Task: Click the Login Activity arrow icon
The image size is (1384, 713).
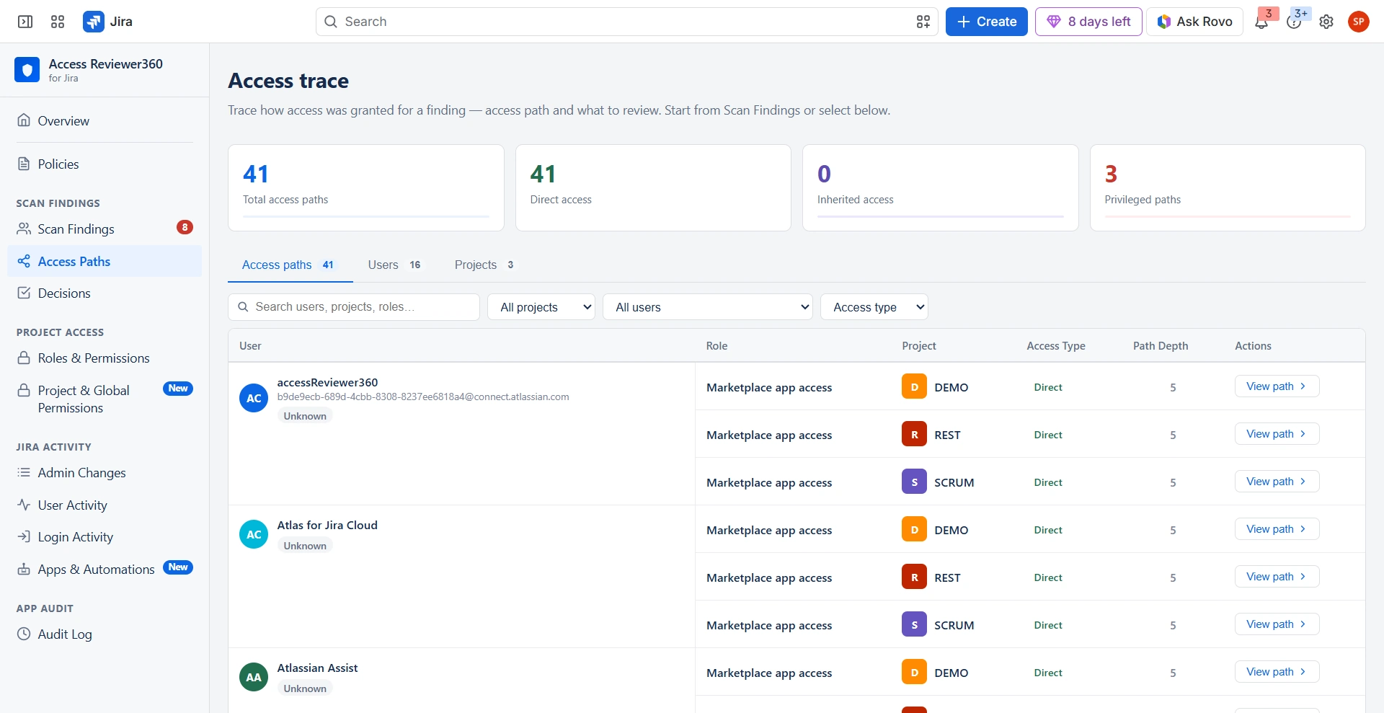Action: point(24,536)
